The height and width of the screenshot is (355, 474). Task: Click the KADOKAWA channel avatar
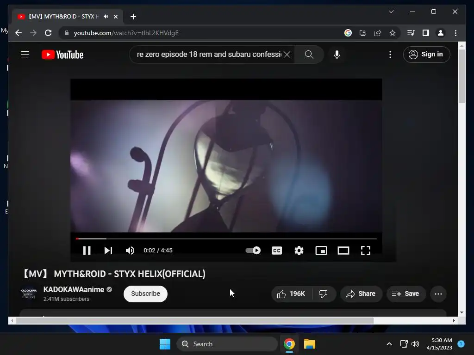click(29, 294)
